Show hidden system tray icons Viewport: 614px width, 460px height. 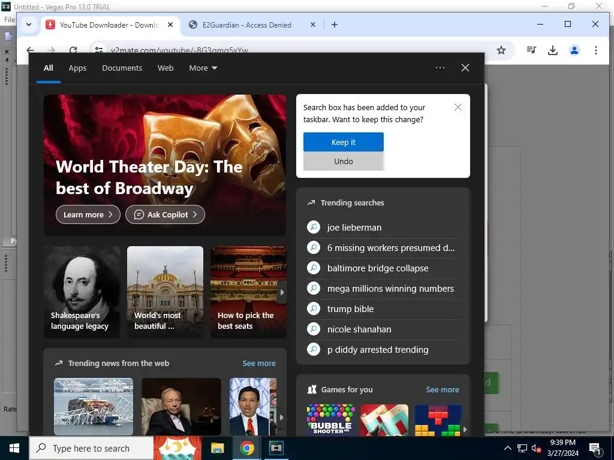(507, 448)
